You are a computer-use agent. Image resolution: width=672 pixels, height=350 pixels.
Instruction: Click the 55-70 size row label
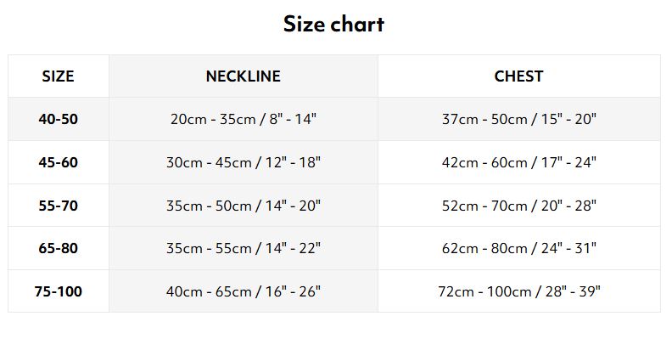coord(59,206)
